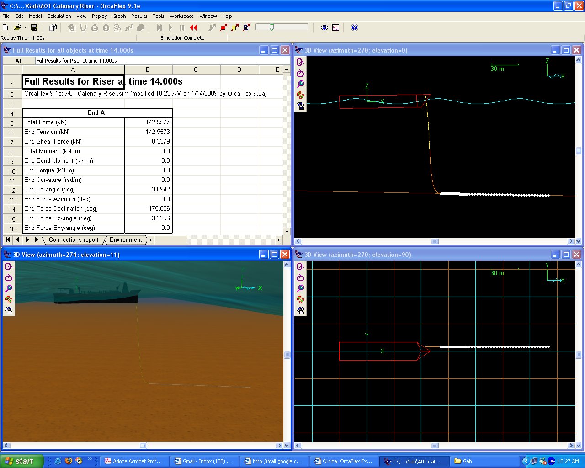585x468 pixels.
Task: Click the replay time slider handle
Action: click(x=271, y=27)
